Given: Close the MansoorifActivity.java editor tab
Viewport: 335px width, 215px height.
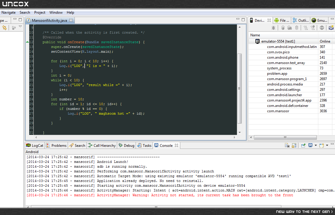Looking at the screenshot, I should (71, 20).
